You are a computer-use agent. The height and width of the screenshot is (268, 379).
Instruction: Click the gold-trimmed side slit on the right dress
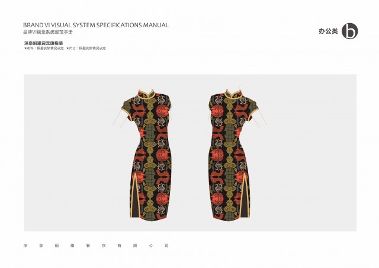point(245,195)
